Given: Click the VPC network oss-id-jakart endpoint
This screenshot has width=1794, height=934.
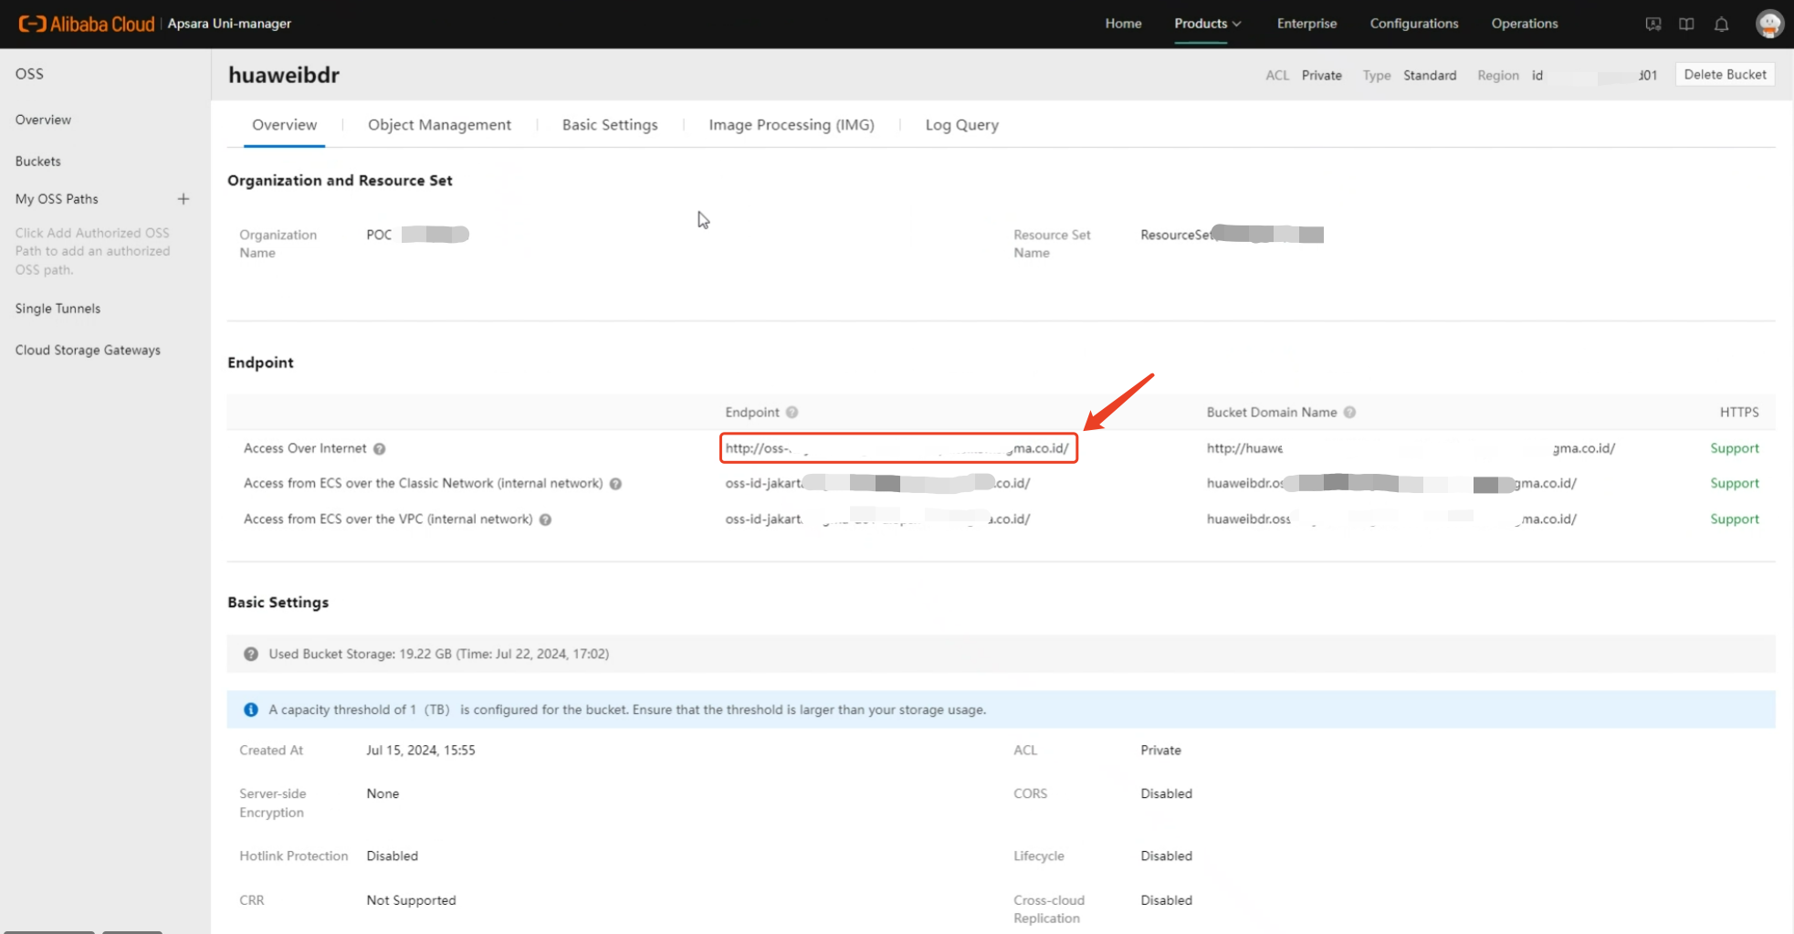Looking at the screenshot, I should click(x=877, y=519).
